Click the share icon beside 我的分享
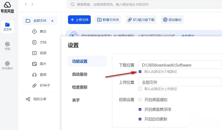 (x=28, y=99)
